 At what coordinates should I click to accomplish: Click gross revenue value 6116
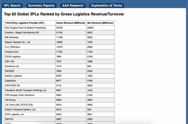59,86
